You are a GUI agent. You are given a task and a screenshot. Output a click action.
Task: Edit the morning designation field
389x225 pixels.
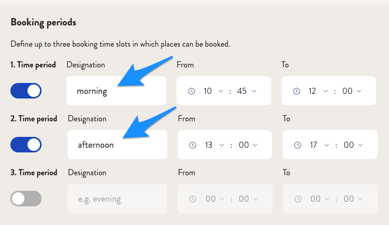coord(116,91)
